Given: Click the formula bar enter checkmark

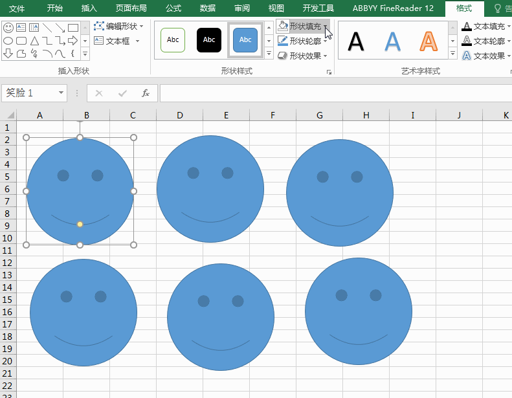Looking at the screenshot, I should [x=122, y=93].
